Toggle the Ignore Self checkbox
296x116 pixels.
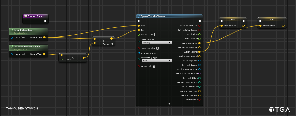coord(154,66)
